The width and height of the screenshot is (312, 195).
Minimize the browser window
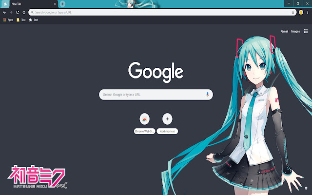point(289,3)
